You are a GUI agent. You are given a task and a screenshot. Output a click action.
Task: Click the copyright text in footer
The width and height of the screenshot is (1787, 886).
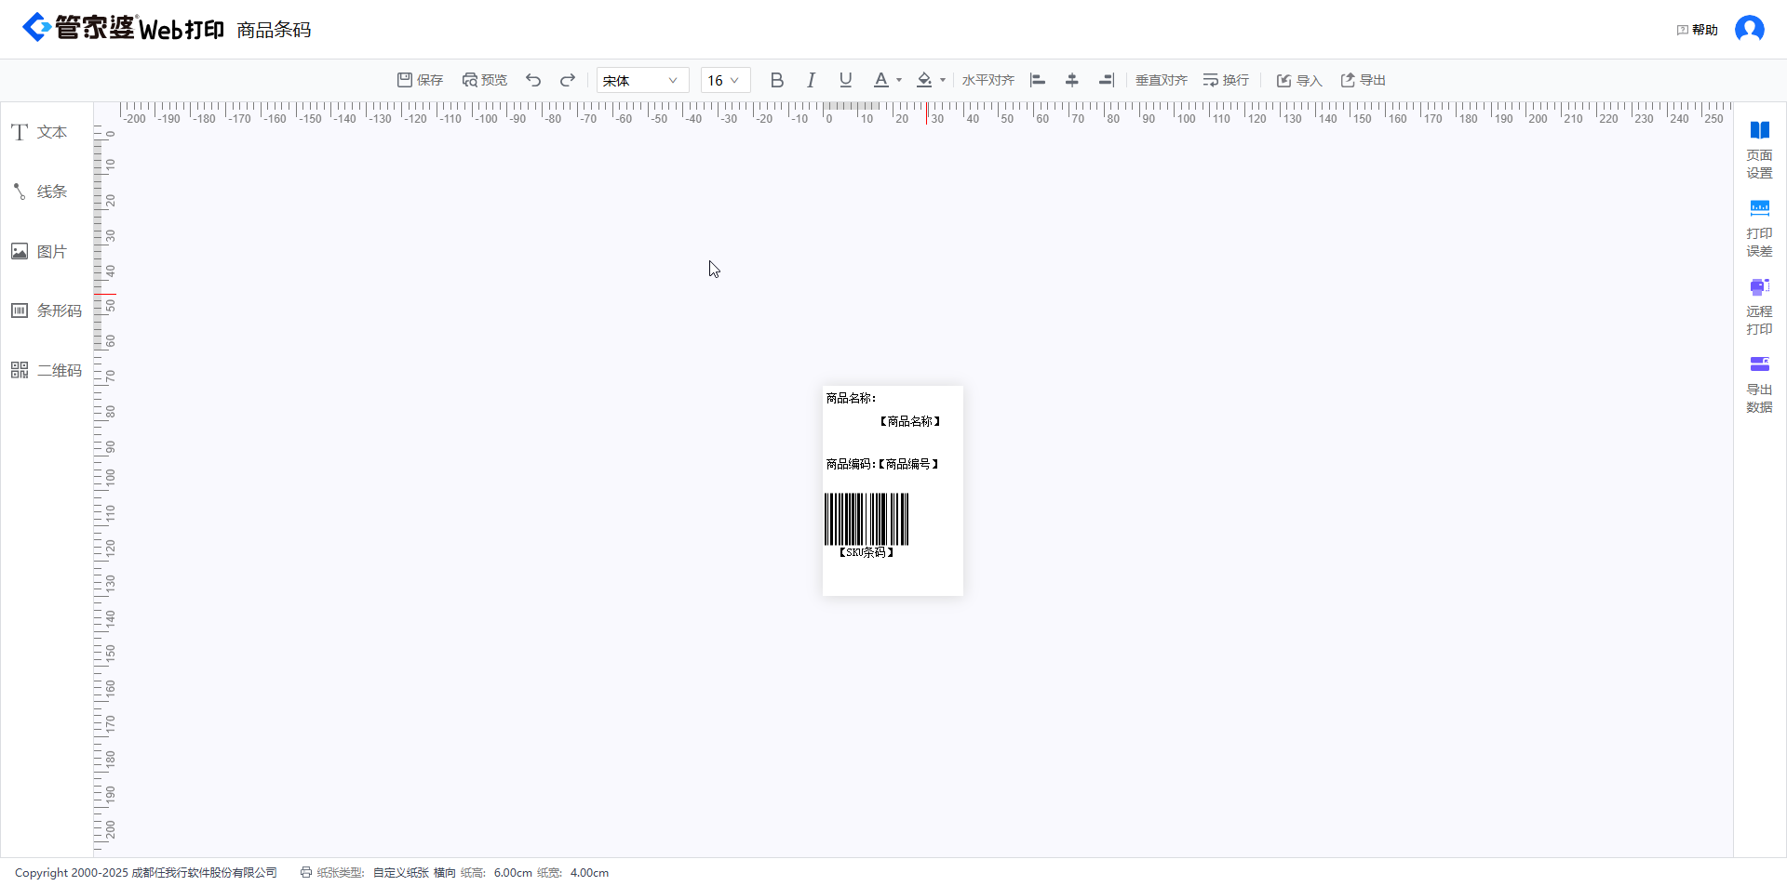146,873
